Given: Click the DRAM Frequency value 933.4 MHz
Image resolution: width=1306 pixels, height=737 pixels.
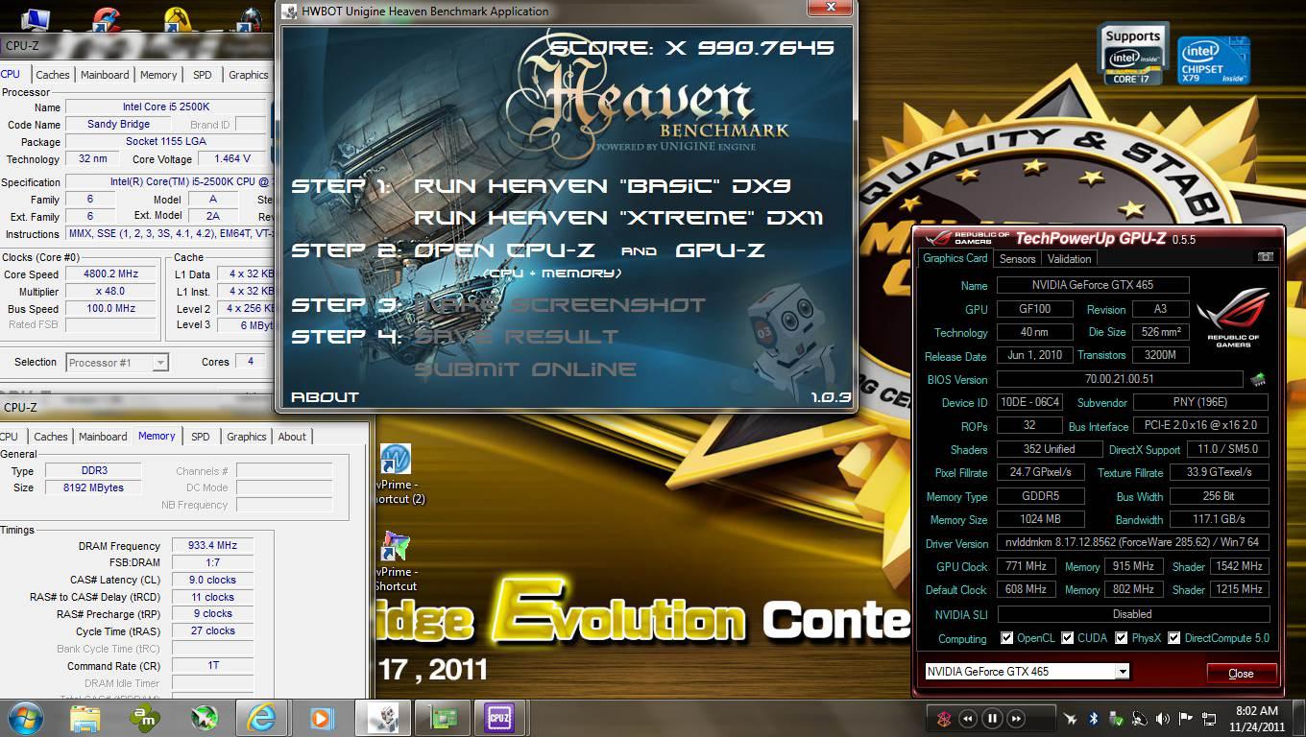Looking at the screenshot, I should point(213,545).
